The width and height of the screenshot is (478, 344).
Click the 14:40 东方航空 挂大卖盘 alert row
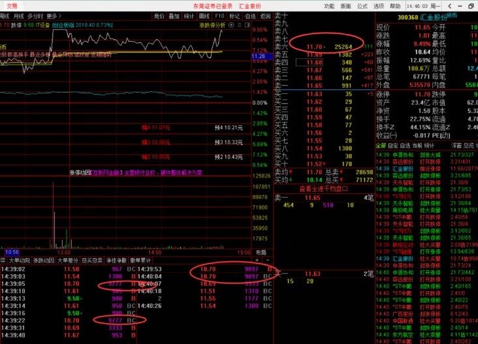(x=427, y=335)
